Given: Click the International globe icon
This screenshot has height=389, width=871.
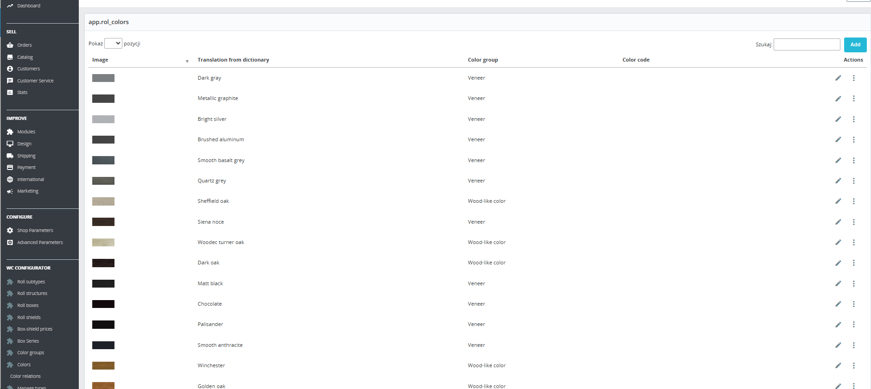Looking at the screenshot, I should (10, 180).
